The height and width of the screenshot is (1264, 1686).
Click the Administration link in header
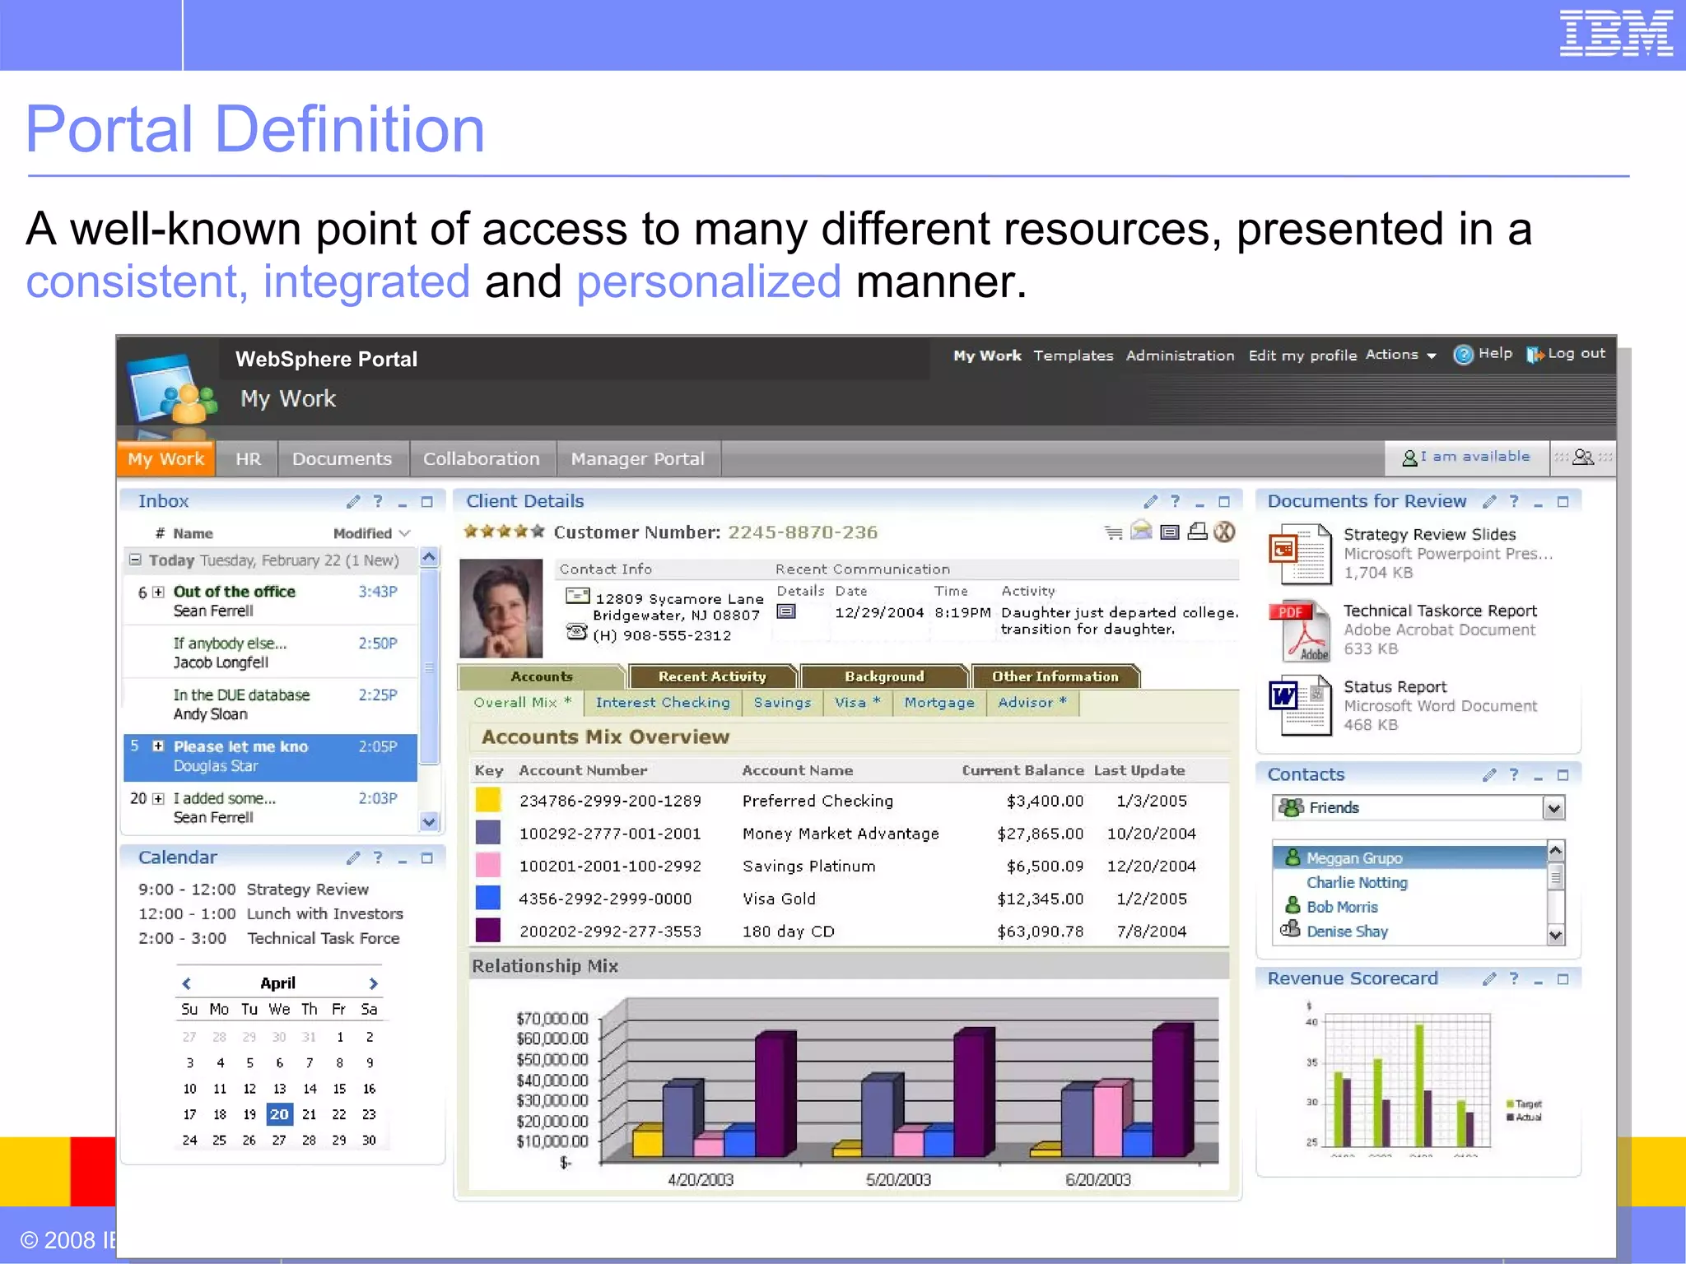[1180, 355]
